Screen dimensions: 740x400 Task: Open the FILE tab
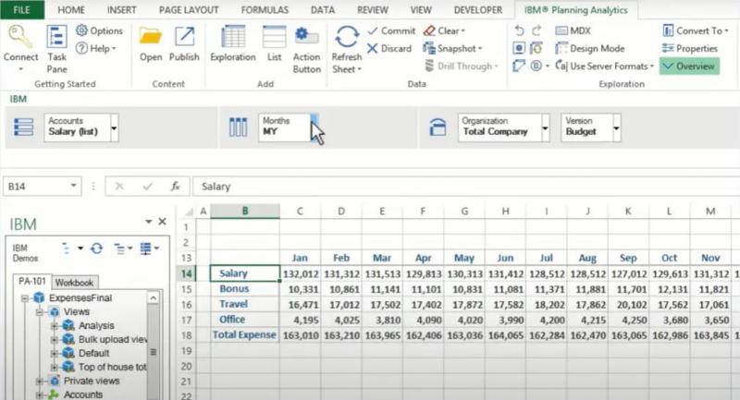21,10
